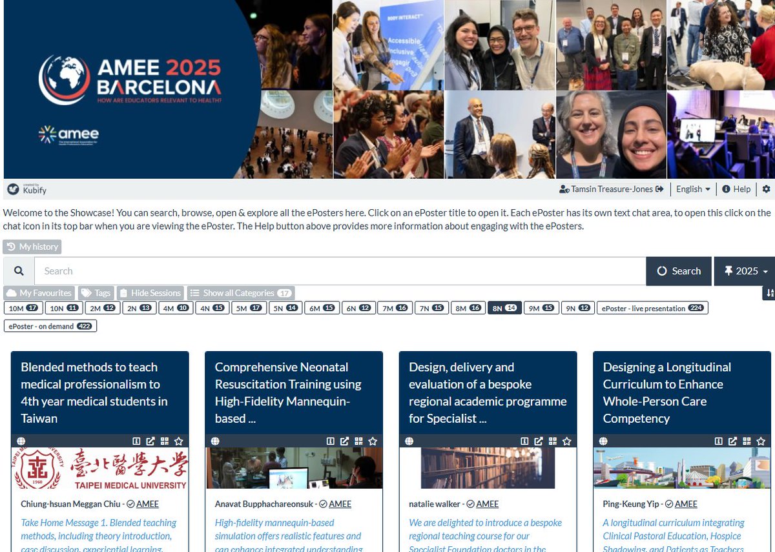Click globe icon on Ping-Keung Yip's card
This screenshot has width=775, height=552.
coord(603,441)
